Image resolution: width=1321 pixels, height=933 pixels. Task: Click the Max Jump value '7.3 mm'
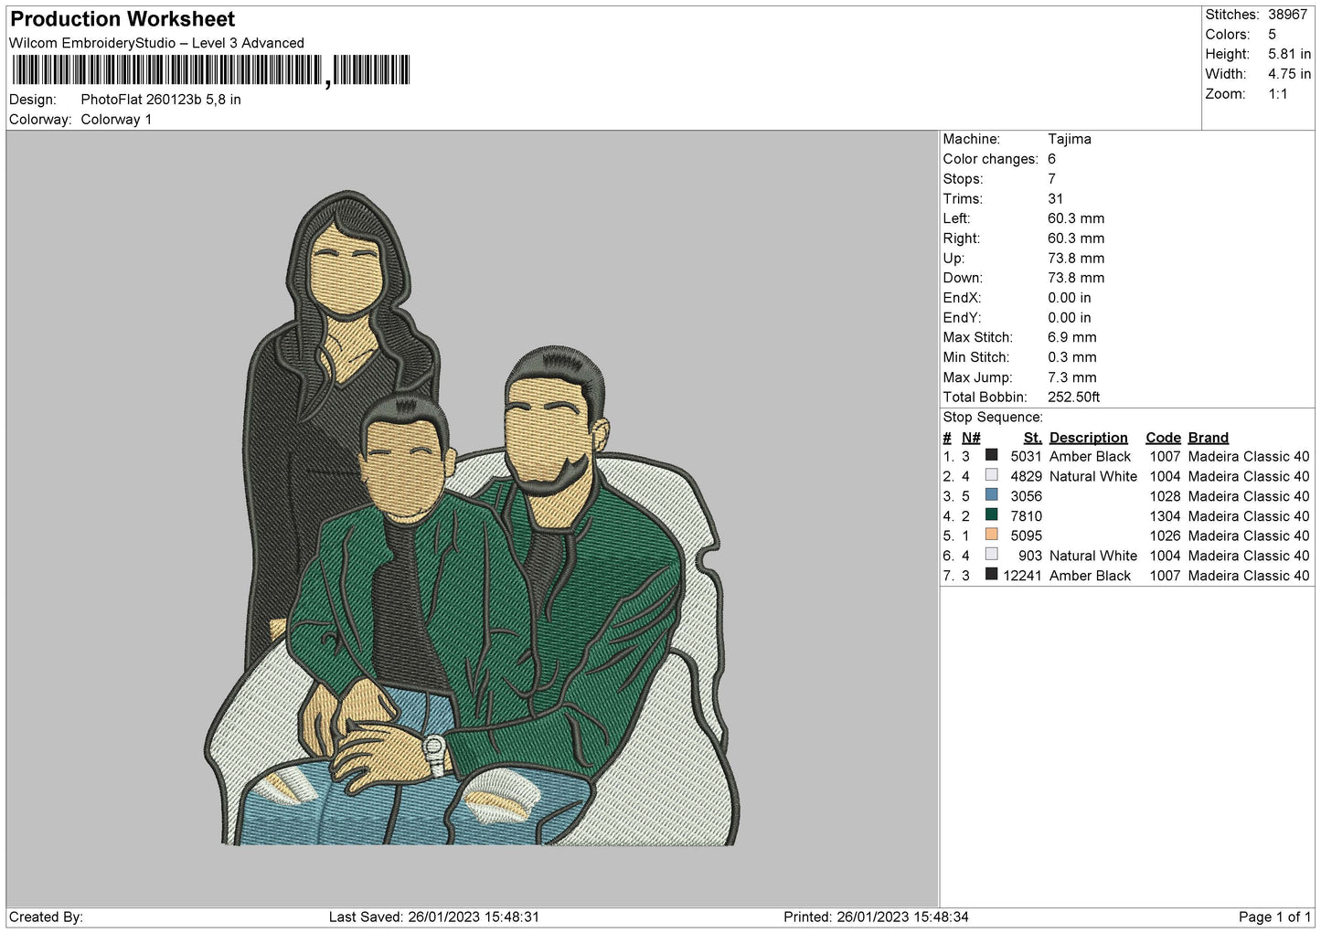(x=1072, y=377)
